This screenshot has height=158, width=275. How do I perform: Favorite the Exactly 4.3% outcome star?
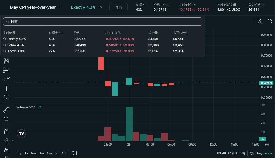(x=5, y=39)
